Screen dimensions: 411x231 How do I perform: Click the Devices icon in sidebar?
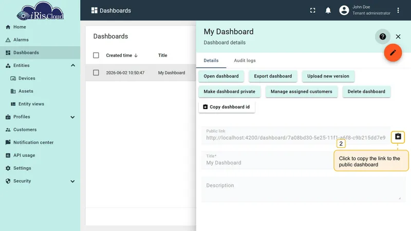(13, 79)
